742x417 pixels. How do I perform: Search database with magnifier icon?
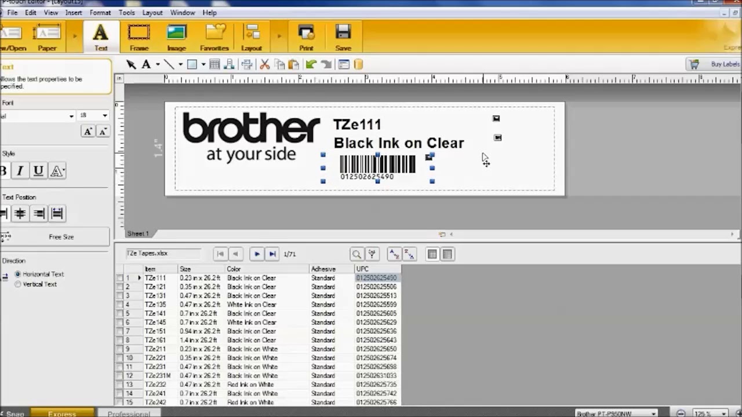(x=357, y=254)
